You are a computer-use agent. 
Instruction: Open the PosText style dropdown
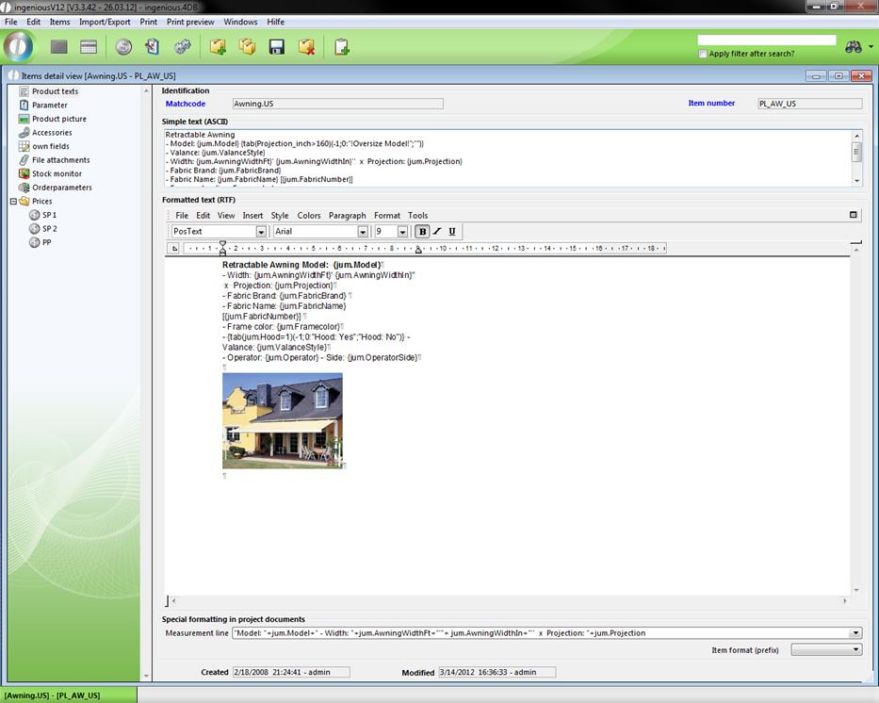pyautogui.click(x=261, y=232)
